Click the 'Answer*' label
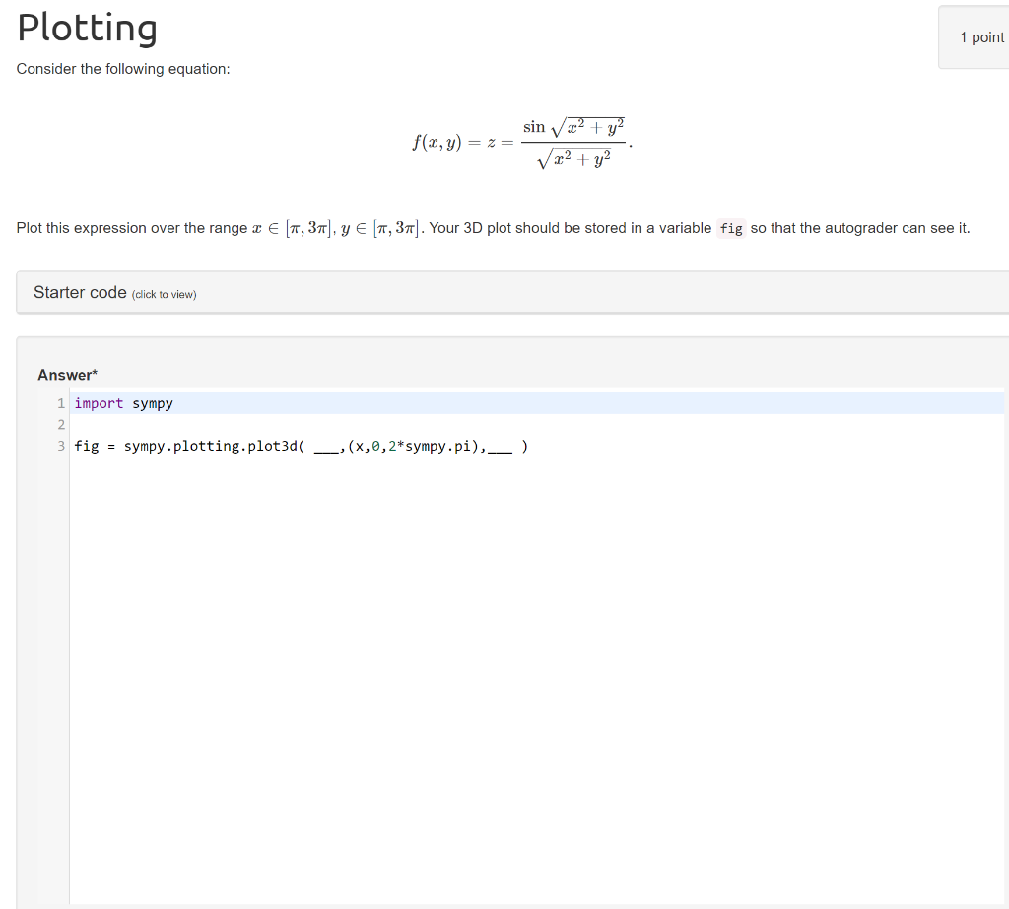This screenshot has height=909, width=1009. click(x=68, y=375)
